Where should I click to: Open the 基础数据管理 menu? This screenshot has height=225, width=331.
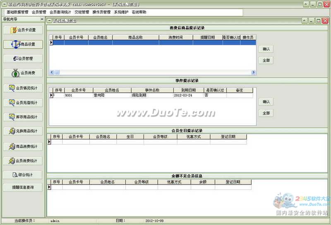point(17,12)
